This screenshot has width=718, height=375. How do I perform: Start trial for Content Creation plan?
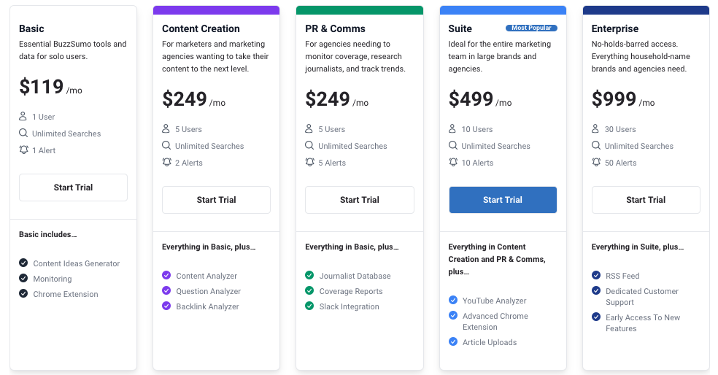[216, 200]
